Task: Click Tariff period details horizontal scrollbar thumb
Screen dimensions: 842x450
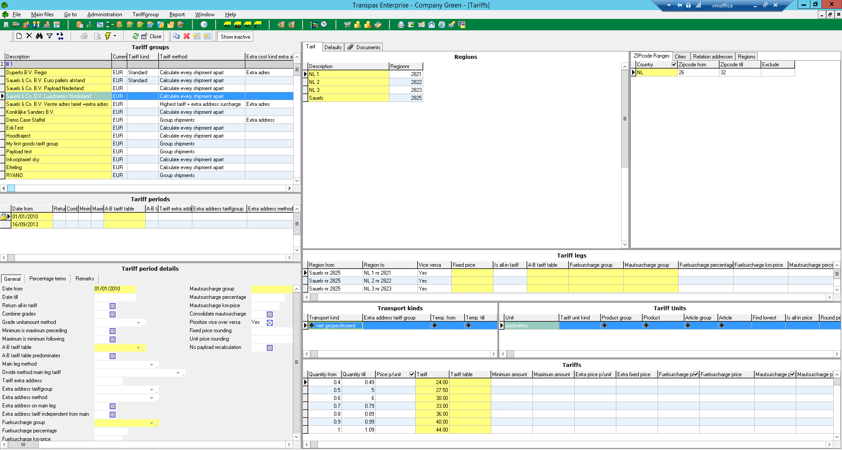Action: [x=23, y=444]
